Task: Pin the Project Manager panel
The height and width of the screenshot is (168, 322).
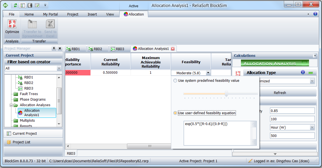Action: [54, 49]
